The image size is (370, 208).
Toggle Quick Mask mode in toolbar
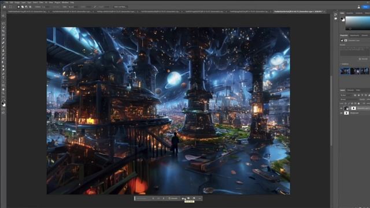[x=3, y=109]
